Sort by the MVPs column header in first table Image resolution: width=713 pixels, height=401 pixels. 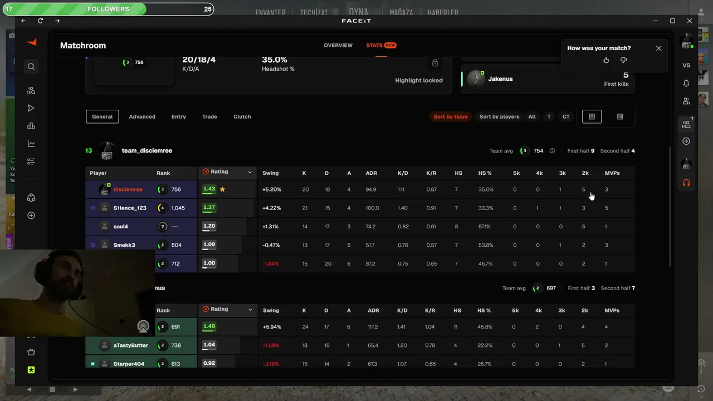(x=612, y=173)
